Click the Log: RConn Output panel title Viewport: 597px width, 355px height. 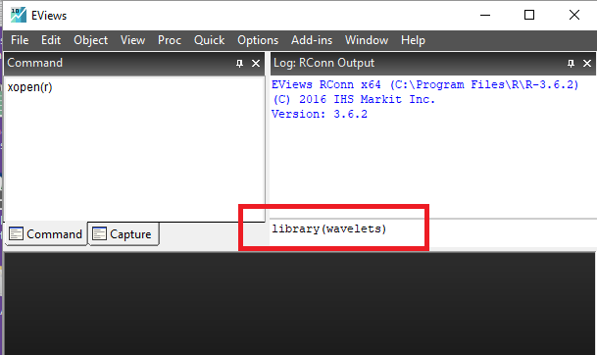click(324, 63)
